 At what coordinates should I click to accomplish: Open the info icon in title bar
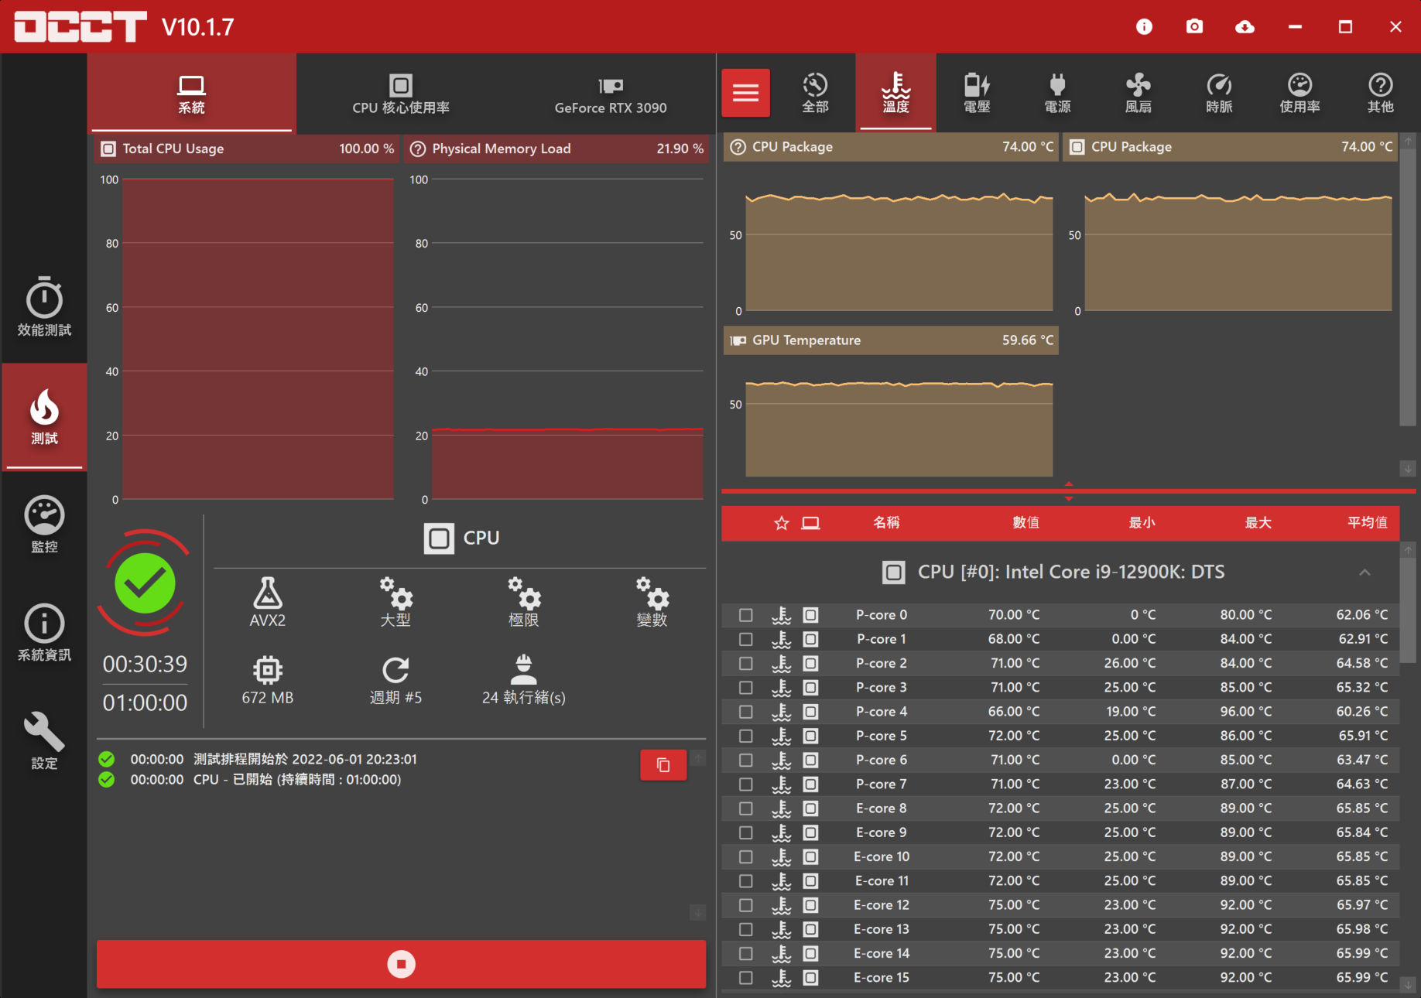[1144, 27]
